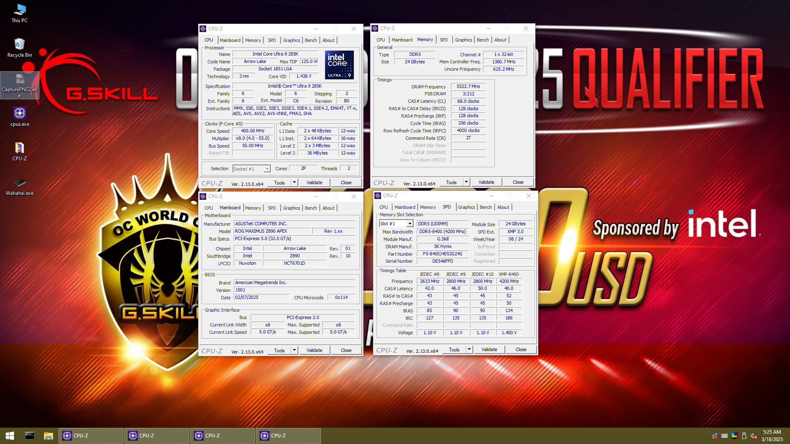Image resolution: width=790 pixels, height=444 pixels.
Task: Click the Core Speed value 400.00 MHz
Action: coord(253,131)
